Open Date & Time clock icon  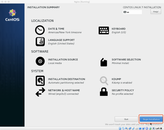40,30
